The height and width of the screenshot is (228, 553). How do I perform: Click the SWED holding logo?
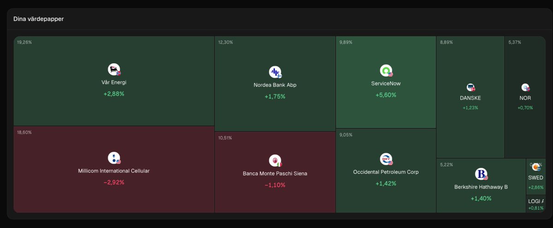coord(535,167)
